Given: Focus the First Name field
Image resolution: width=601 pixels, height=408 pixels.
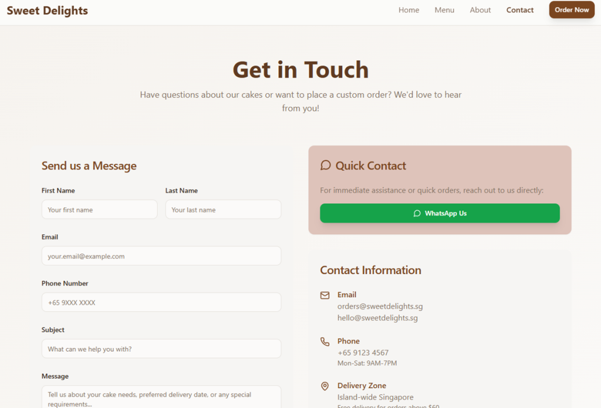Looking at the screenshot, I should tap(99, 210).
